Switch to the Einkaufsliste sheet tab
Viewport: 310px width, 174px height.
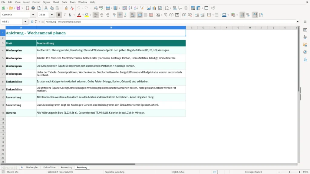[49, 167]
